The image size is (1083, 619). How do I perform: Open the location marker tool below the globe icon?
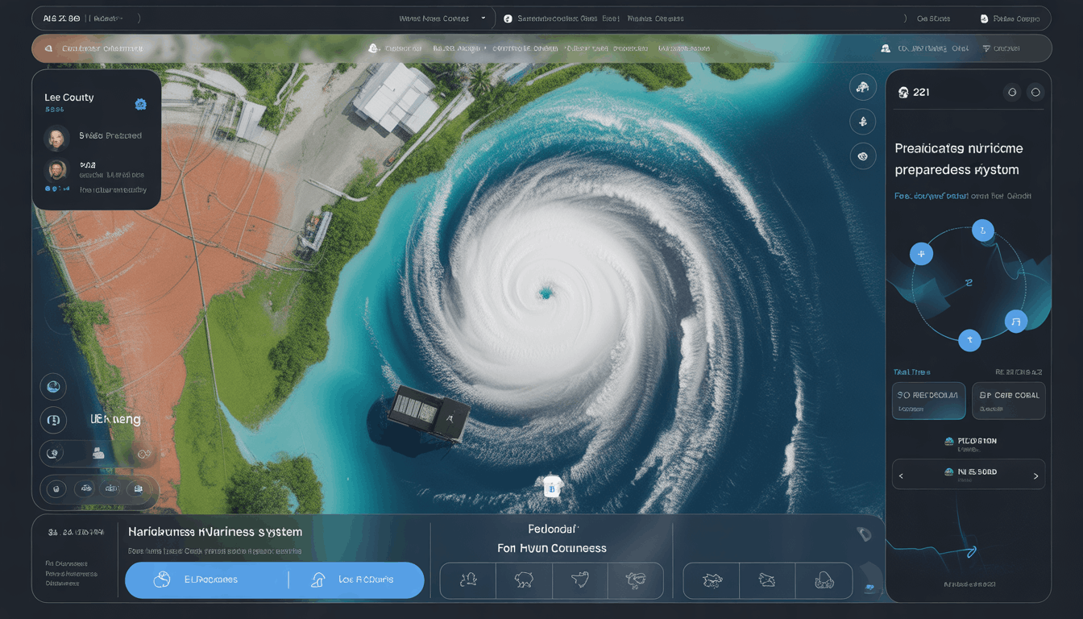coord(53,420)
